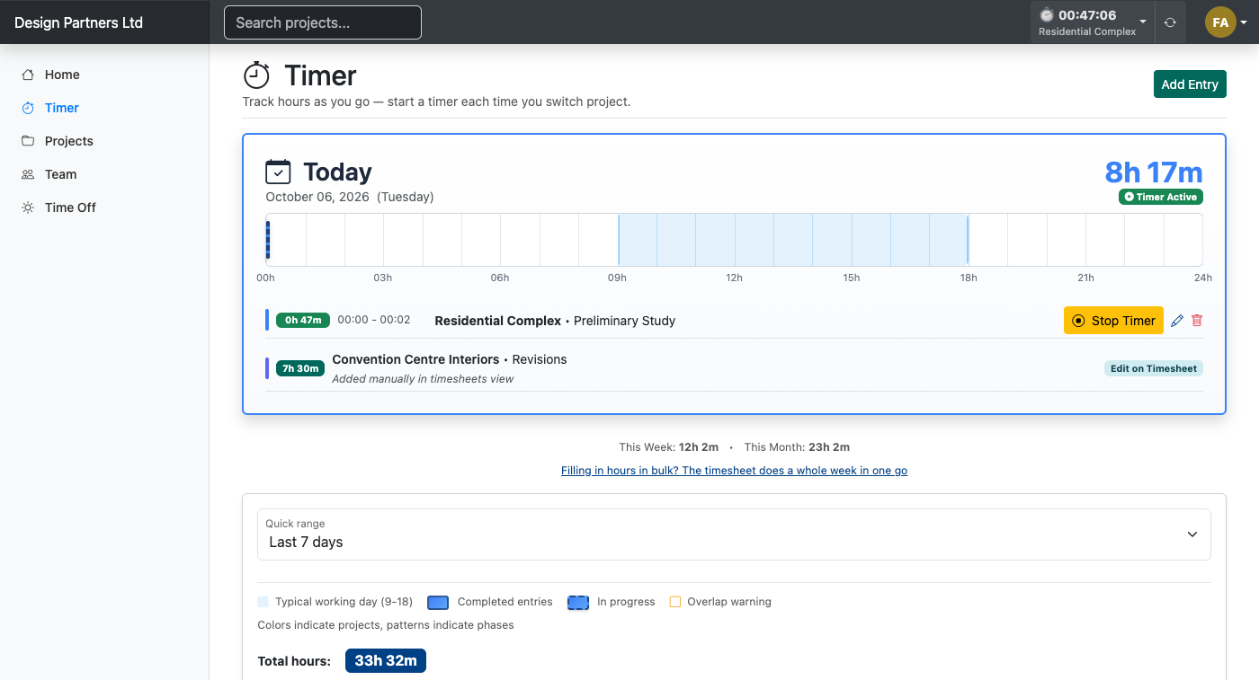Click the Add Entry button

pos(1190,84)
